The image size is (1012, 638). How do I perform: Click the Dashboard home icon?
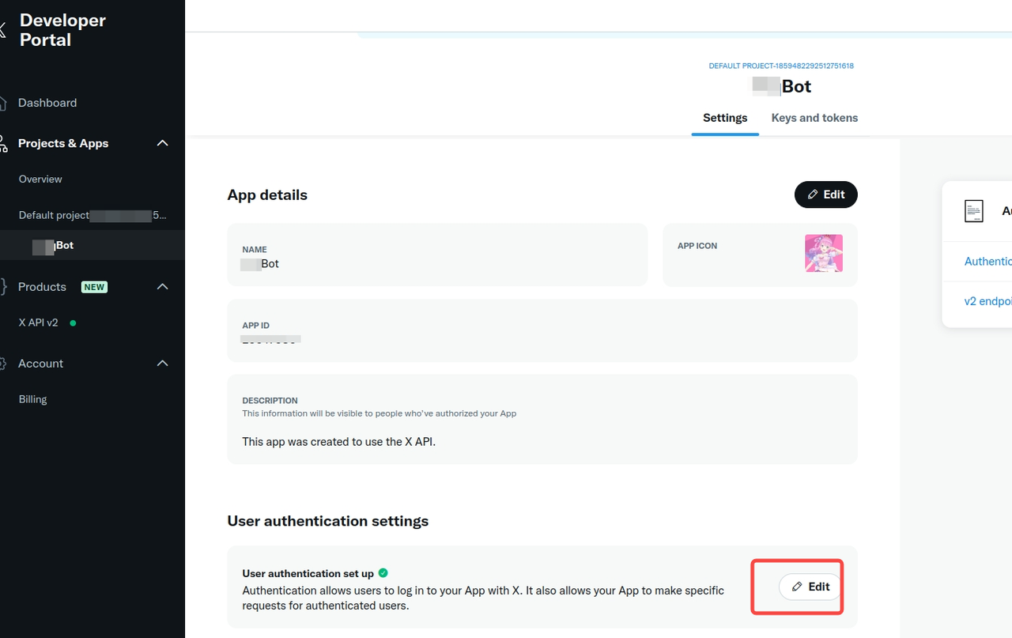[3, 103]
